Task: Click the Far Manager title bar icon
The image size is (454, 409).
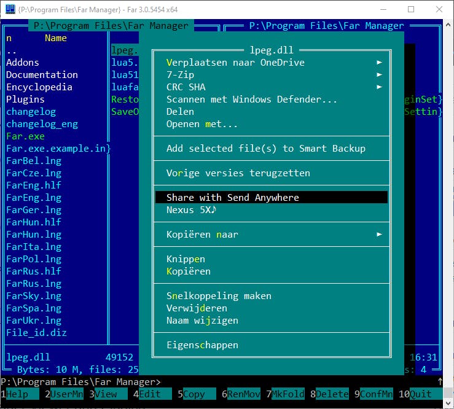Action: [10, 9]
